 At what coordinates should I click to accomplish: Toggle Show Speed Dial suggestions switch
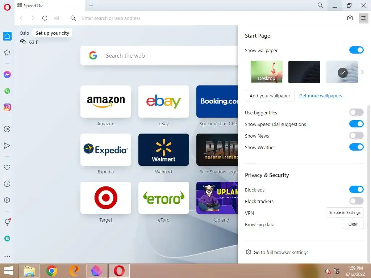coord(357,124)
